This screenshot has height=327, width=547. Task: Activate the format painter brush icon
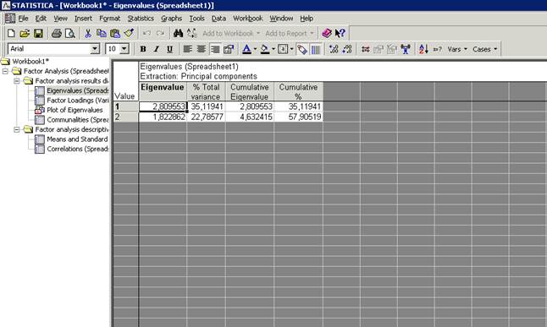[129, 34]
